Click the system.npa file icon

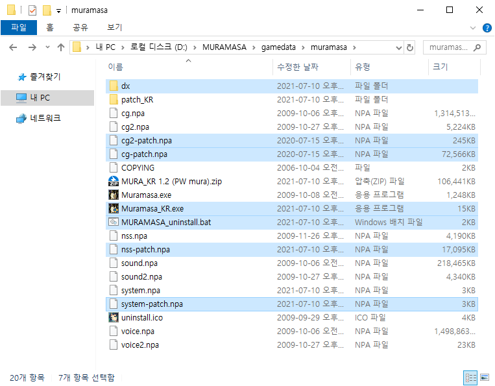114,290
